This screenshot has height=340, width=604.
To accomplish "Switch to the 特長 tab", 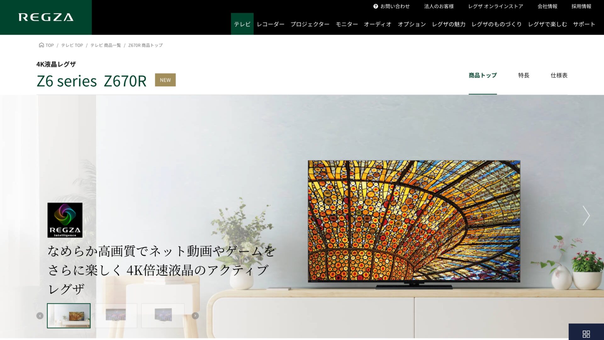I will point(524,75).
